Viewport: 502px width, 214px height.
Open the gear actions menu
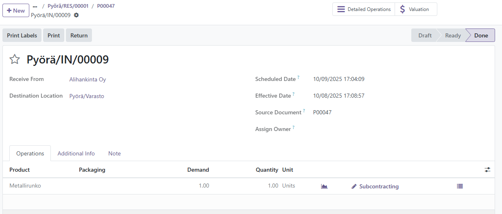pos(76,15)
